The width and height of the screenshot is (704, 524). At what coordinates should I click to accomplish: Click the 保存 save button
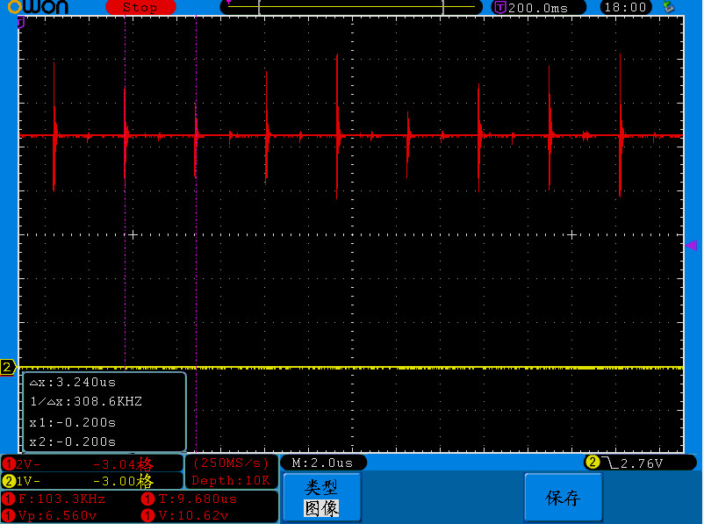pos(563,498)
